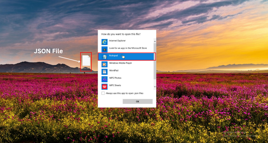Click the Internet Explorer icon
The image size is (268, 143).
[105, 42]
